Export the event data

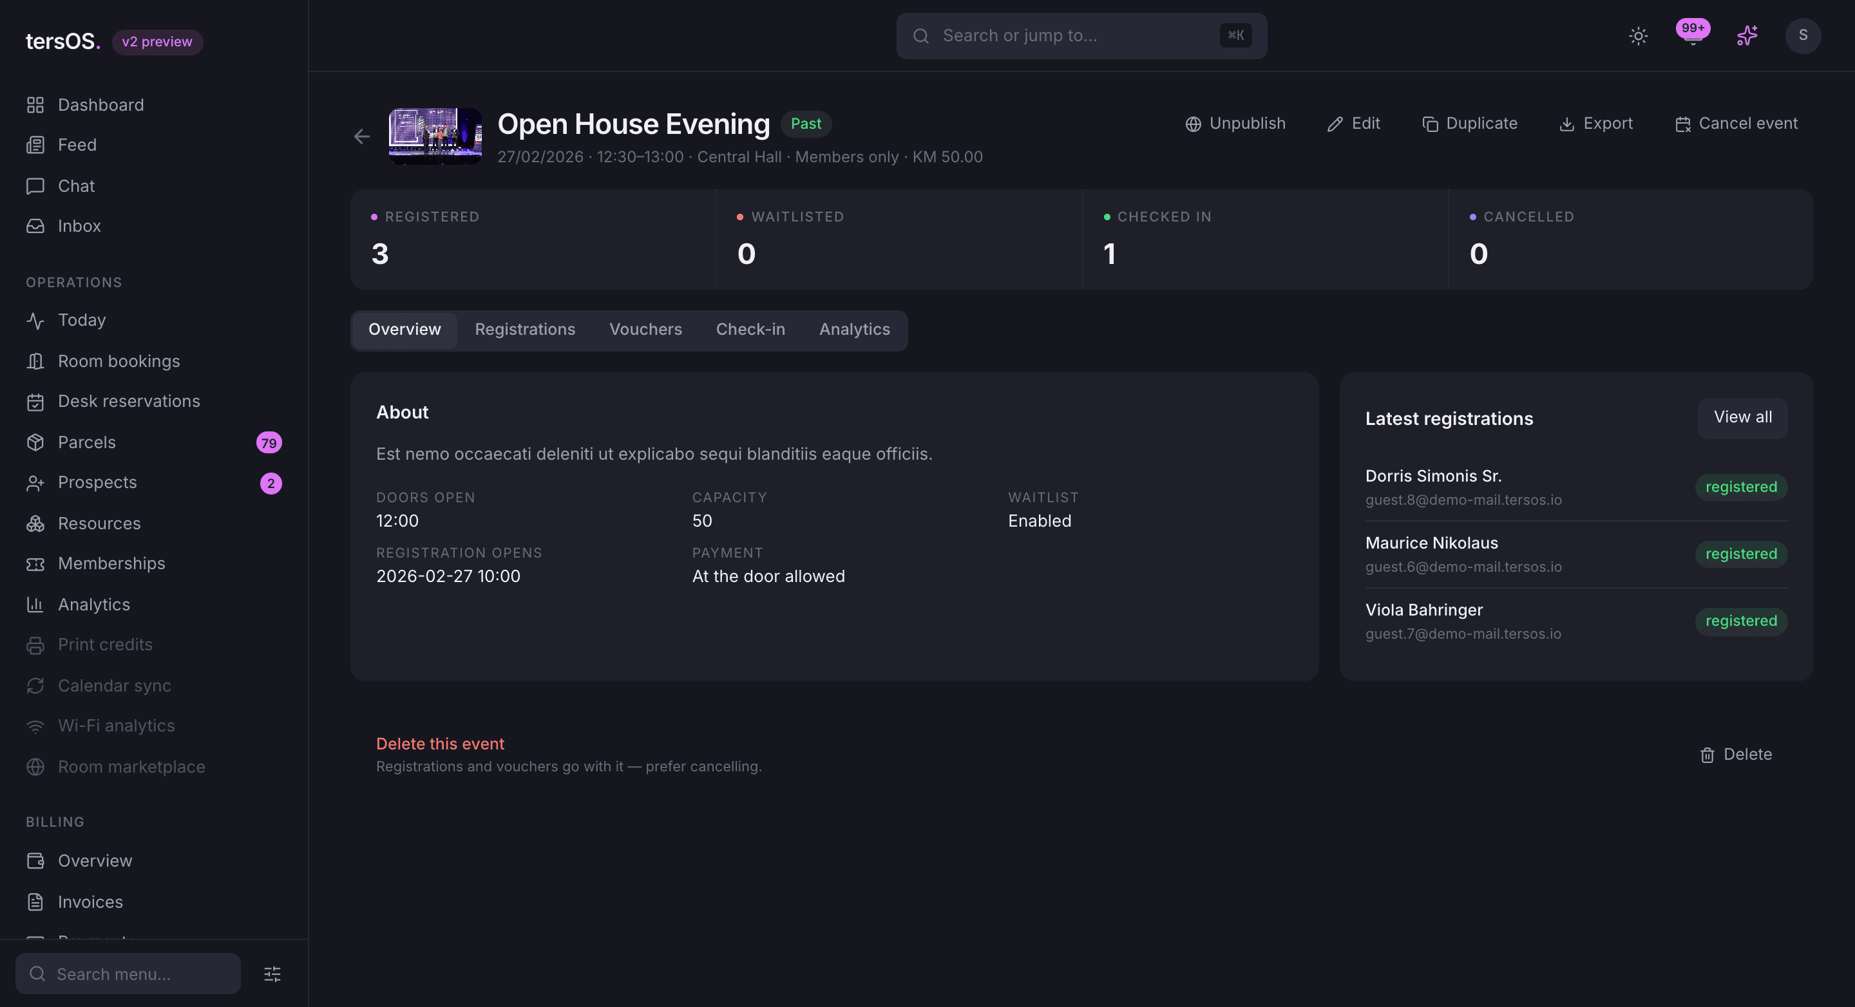(x=1596, y=124)
